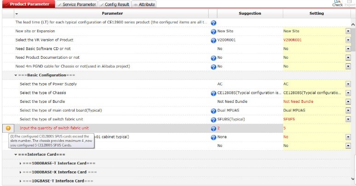Open help icon beside None suggestion
The height and width of the screenshot is (186, 356).
pyautogui.click(x=213, y=138)
